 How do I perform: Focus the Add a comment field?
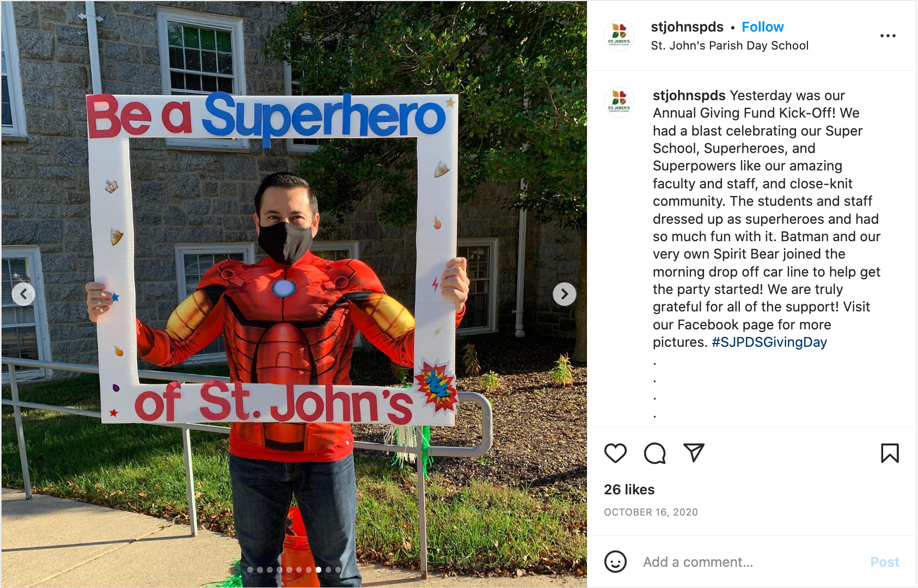click(751, 562)
